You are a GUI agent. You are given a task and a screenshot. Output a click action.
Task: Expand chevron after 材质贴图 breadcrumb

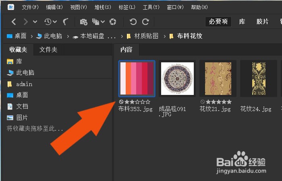(x=164, y=36)
